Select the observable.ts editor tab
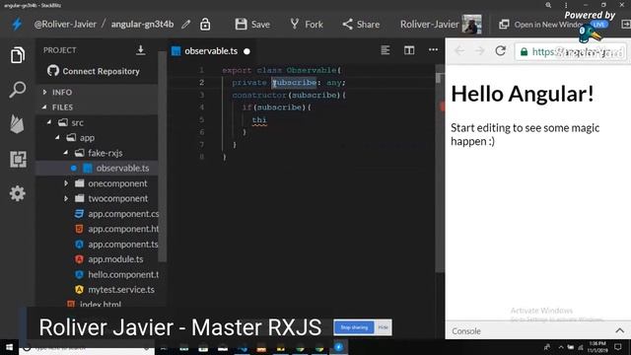This screenshot has height=355, width=631. click(x=210, y=51)
